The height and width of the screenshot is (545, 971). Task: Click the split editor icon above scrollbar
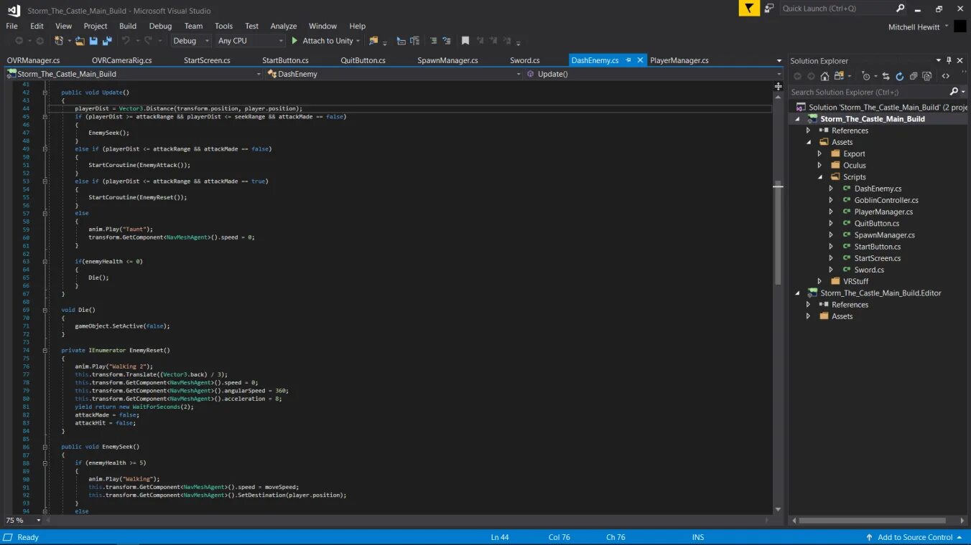778,87
